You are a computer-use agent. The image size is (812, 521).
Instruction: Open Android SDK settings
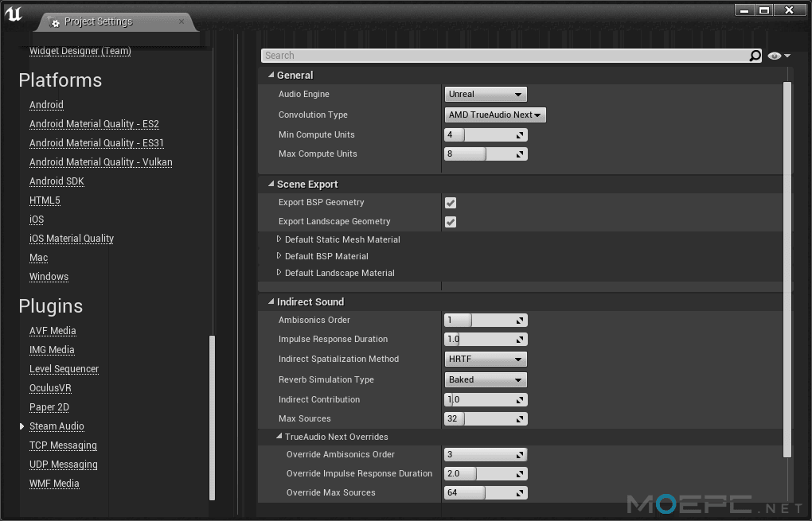pyautogui.click(x=57, y=181)
